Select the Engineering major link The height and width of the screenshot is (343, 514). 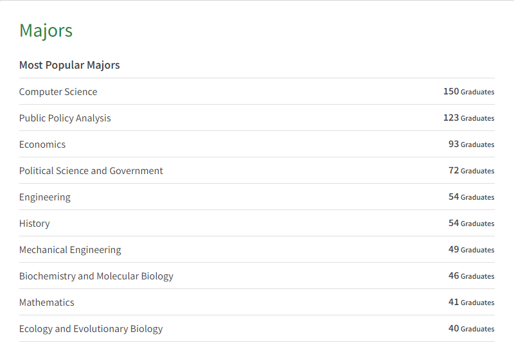[44, 197]
